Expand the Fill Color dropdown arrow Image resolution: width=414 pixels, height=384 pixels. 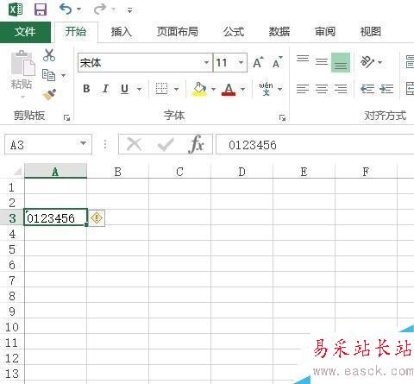(x=213, y=89)
